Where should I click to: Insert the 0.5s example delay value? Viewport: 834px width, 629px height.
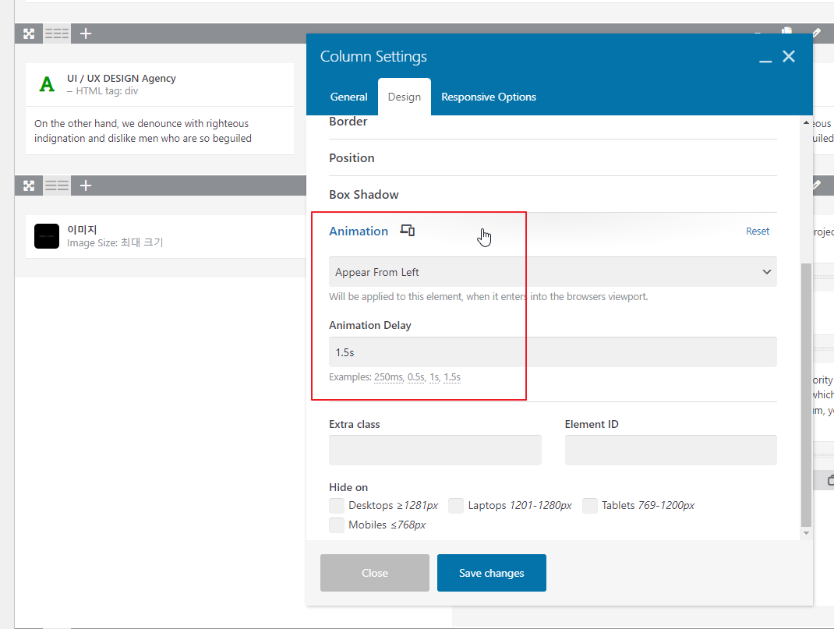tap(416, 377)
